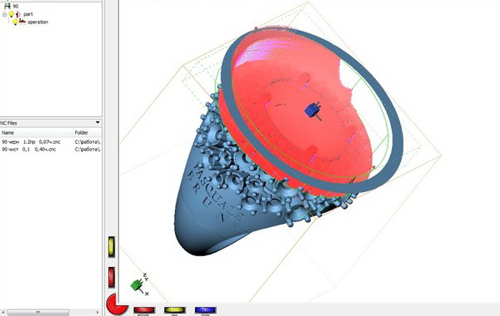Click the red horizontal rotate thumbwheel
500x316 pixels.
point(144,310)
